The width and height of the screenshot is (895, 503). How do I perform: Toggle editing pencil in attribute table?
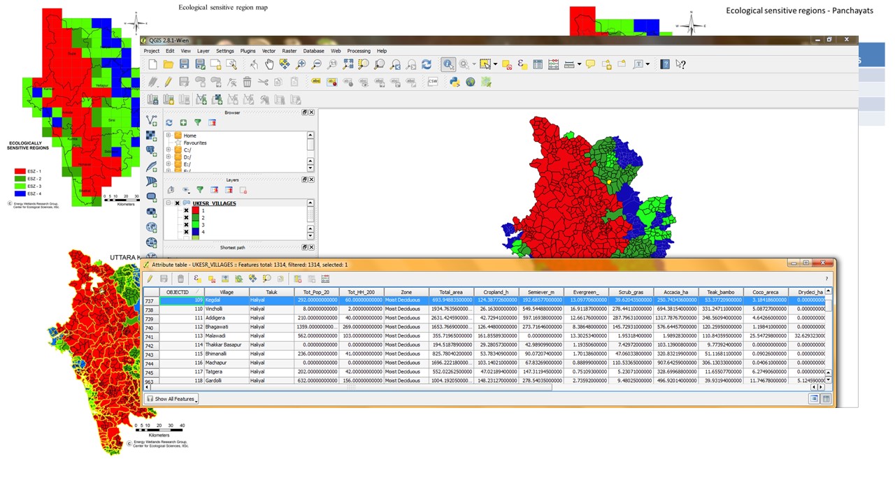tap(150, 279)
